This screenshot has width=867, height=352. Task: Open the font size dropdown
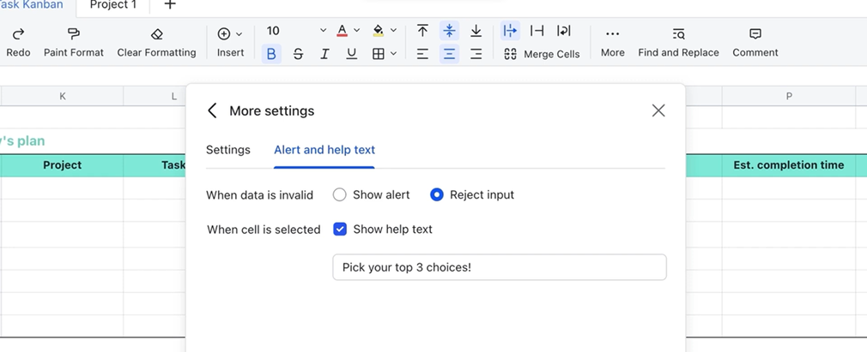pos(323,31)
